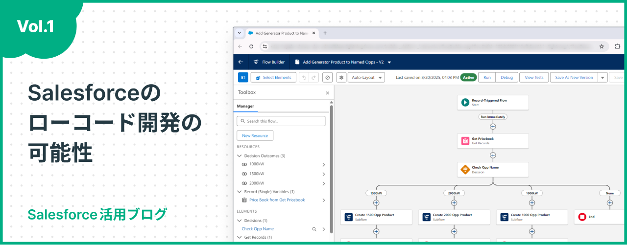Click the 1000kW branch label on canvas
The height and width of the screenshot is (245, 627).
pos(531,193)
